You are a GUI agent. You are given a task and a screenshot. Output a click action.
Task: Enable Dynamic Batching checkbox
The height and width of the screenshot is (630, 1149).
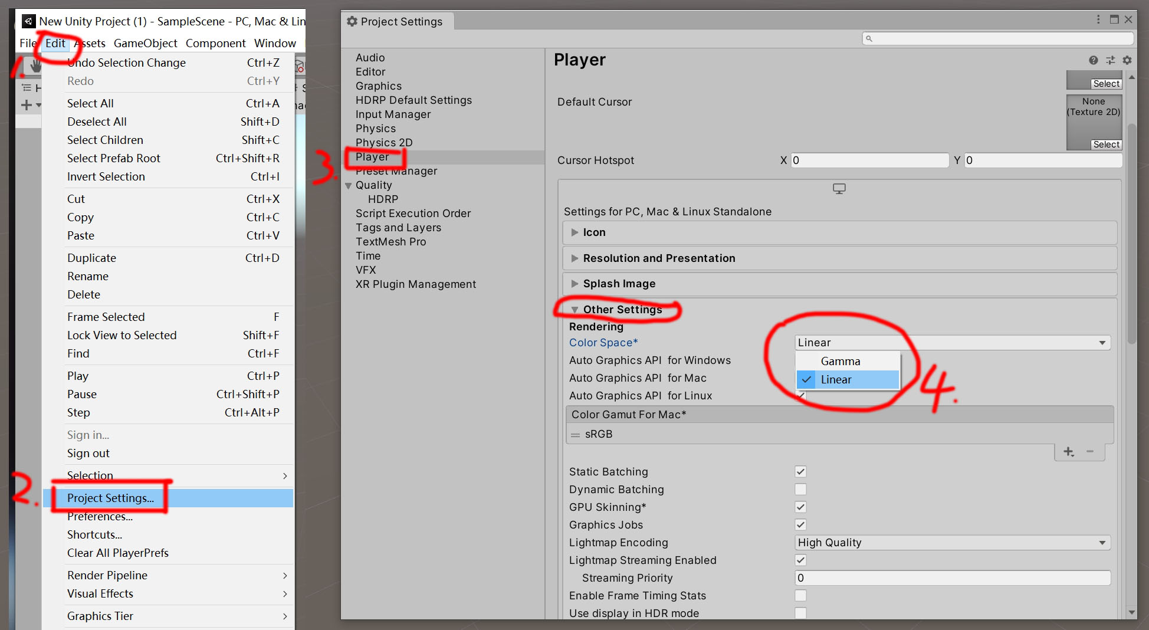[x=800, y=490]
